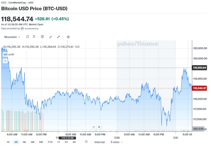Zoom in chart with plus button
The height and width of the screenshot is (146, 211).
(99, 127)
